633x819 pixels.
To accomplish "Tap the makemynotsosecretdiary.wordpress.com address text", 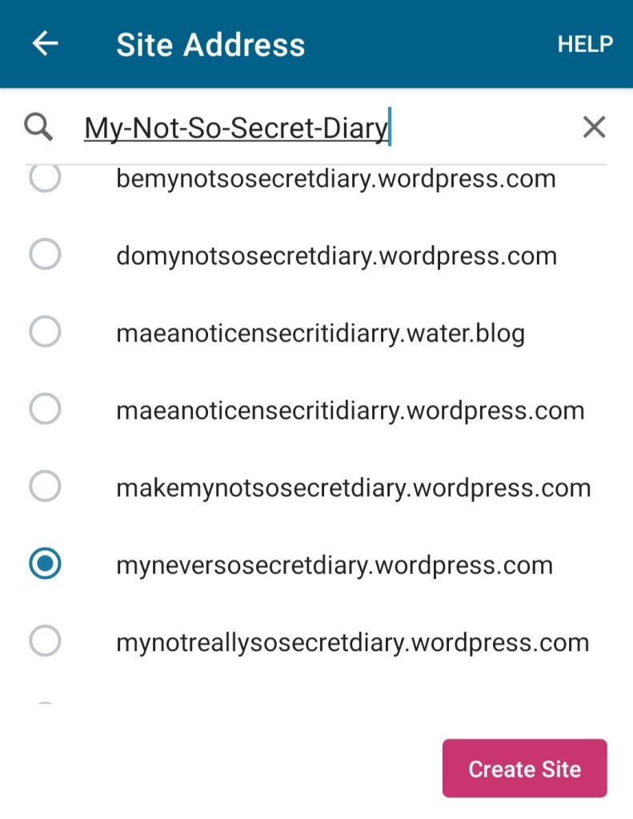I will pyautogui.click(x=353, y=488).
